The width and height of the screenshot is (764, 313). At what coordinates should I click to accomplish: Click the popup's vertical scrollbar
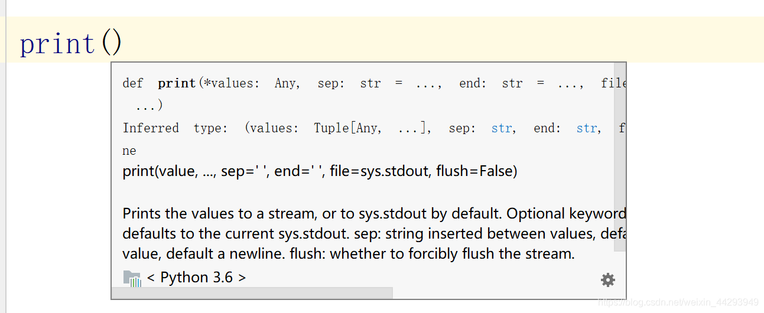(x=620, y=159)
